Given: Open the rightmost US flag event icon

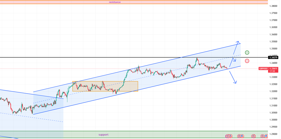Looking at the screenshot, I should pyautogui.click(x=265, y=136).
